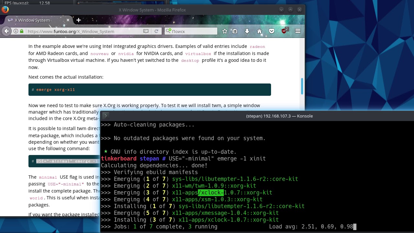Click the 'radeon' code word
Viewport: 414px width, 233px height.
(x=257, y=47)
